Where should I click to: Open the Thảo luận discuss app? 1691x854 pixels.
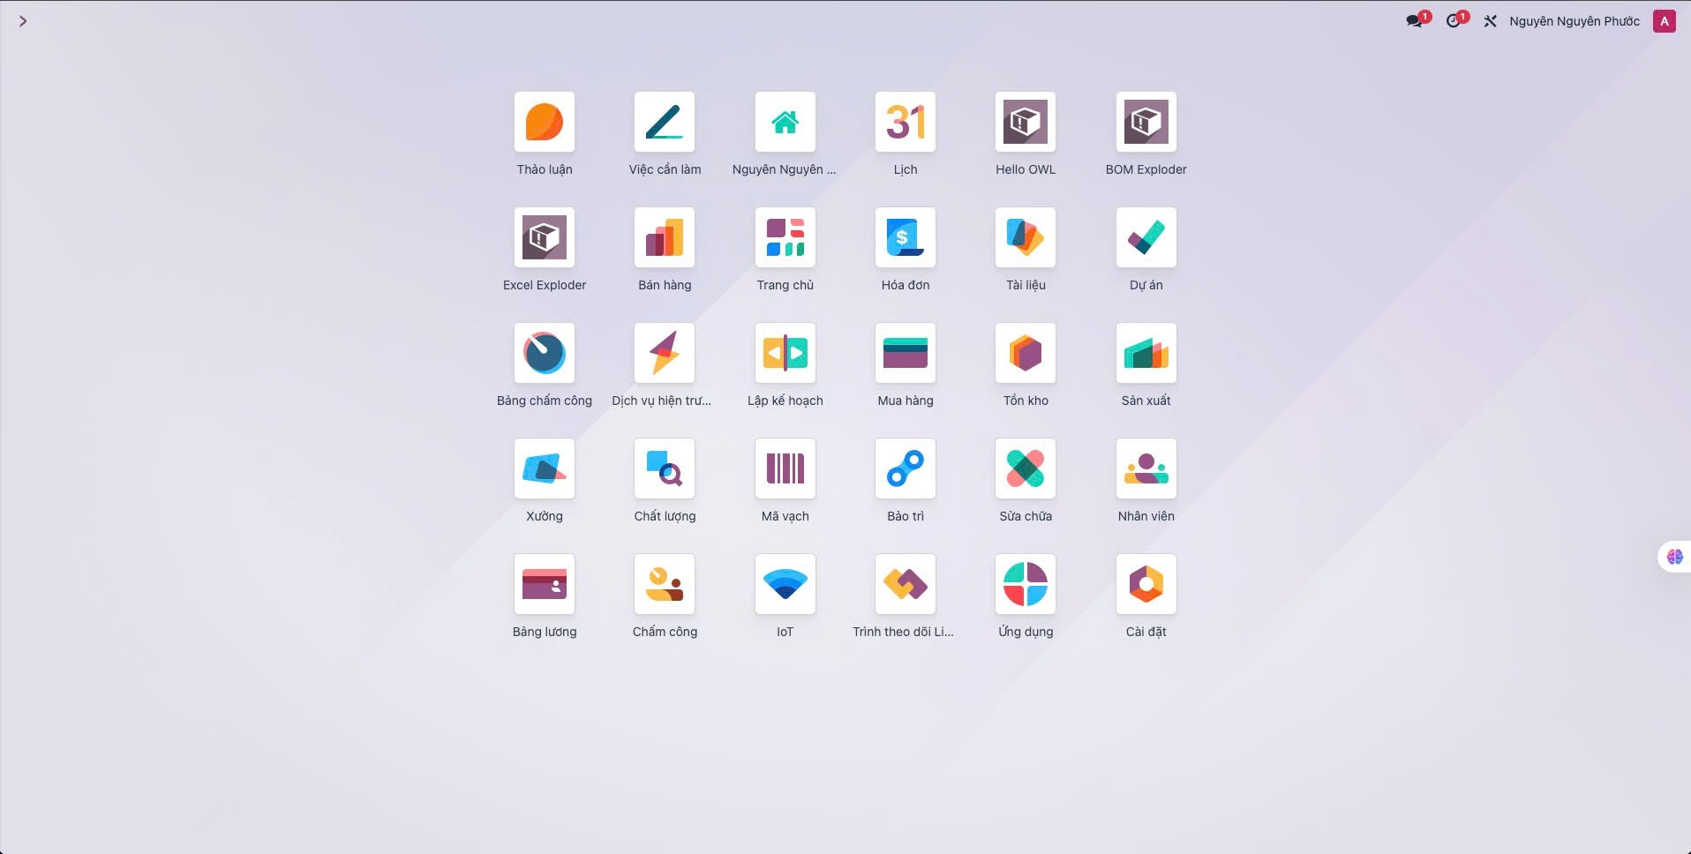(544, 123)
